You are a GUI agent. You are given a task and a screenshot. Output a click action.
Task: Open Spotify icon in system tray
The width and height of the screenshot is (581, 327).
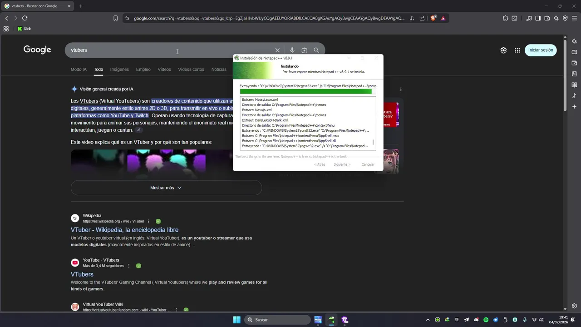point(486,320)
